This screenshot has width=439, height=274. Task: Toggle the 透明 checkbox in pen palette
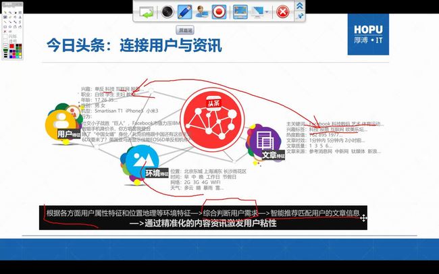coord(5,40)
